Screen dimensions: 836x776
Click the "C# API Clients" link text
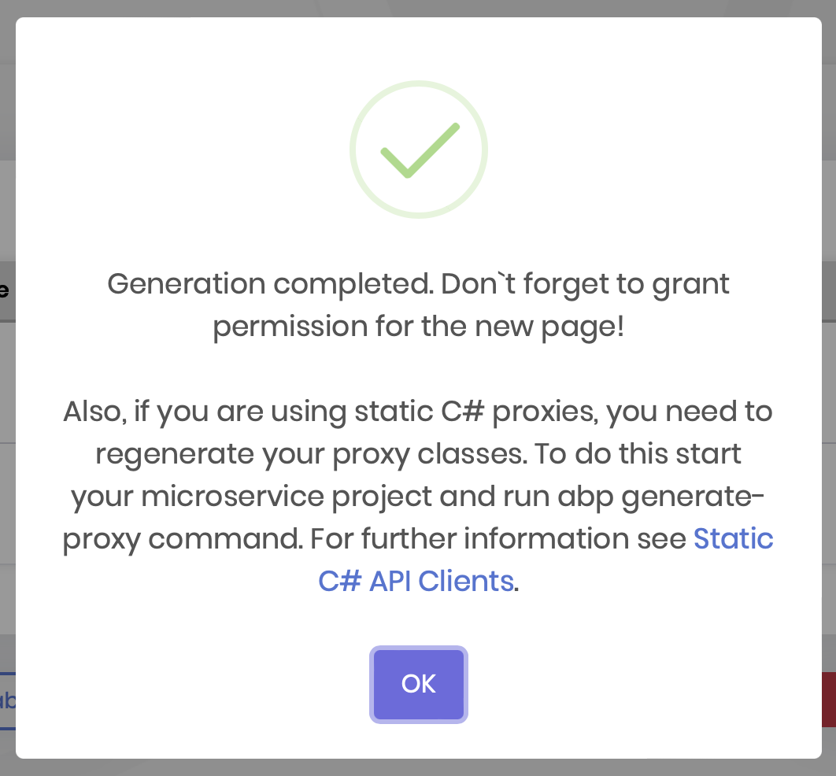[x=416, y=581]
